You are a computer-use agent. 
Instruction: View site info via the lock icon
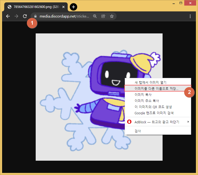(x=35, y=16)
